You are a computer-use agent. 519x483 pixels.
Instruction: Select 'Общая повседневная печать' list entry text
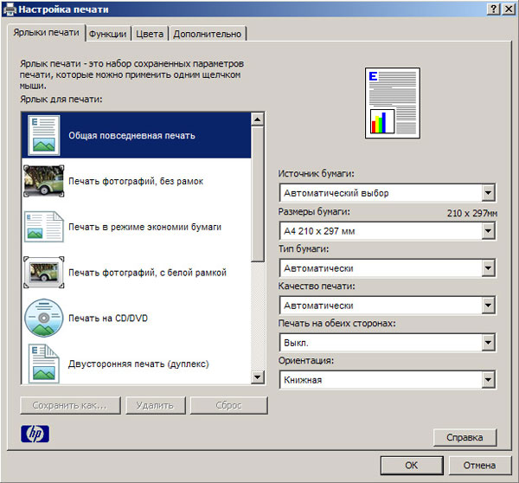coord(131,136)
